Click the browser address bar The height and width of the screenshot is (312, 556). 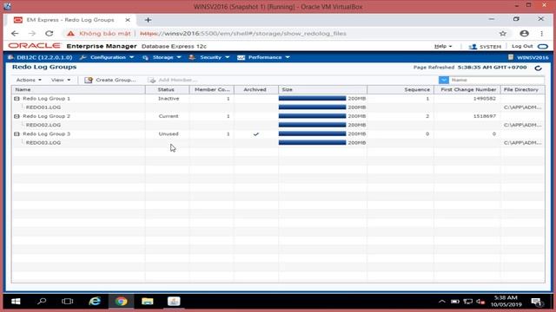280,34
